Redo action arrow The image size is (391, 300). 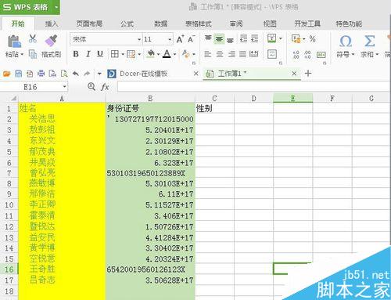87,74
